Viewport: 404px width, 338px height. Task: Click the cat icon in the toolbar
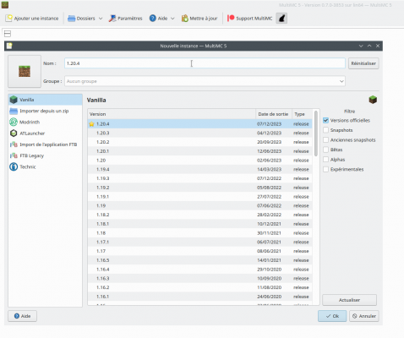(x=281, y=19)
